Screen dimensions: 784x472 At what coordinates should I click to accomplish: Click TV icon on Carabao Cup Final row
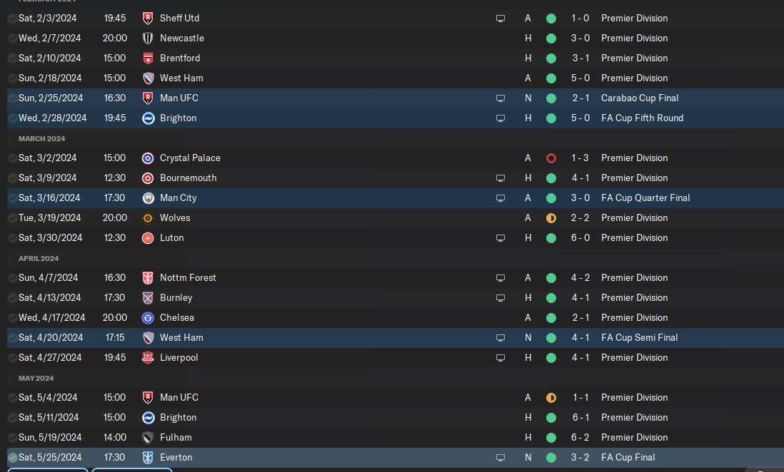[501, 98]
